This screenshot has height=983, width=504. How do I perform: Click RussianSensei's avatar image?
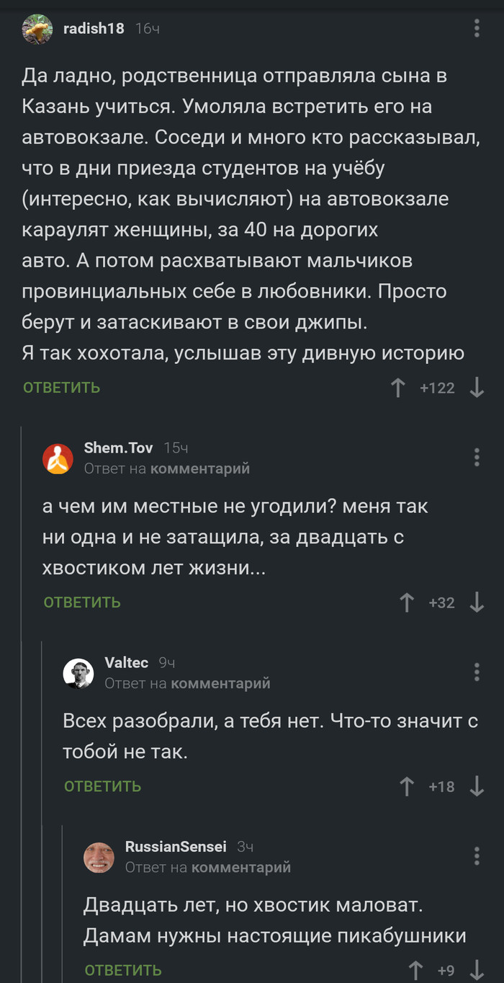click(x=100, y=856)
